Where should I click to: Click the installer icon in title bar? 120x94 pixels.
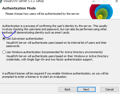(x=1, y=1)
